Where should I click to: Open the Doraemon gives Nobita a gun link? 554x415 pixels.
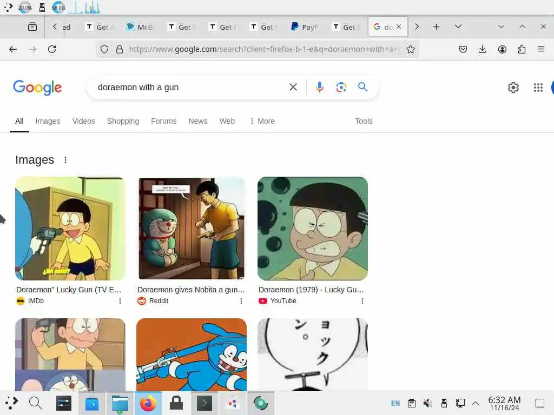[x=191, y=290]
